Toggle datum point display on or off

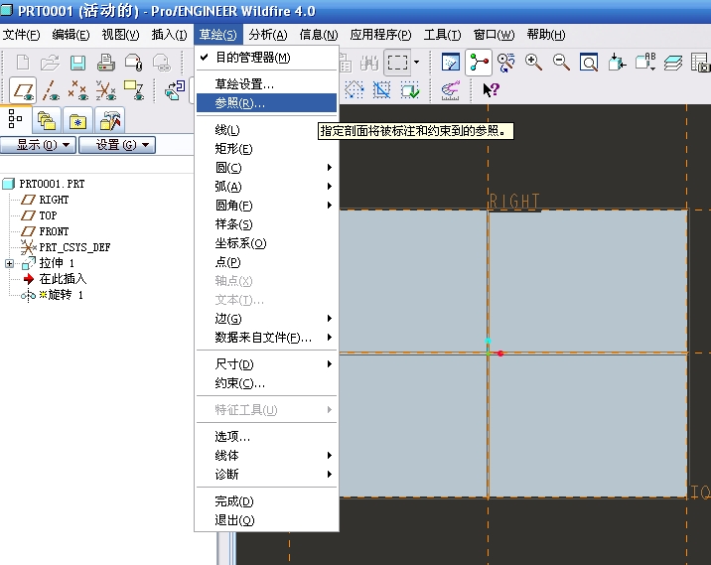(78, 90)
